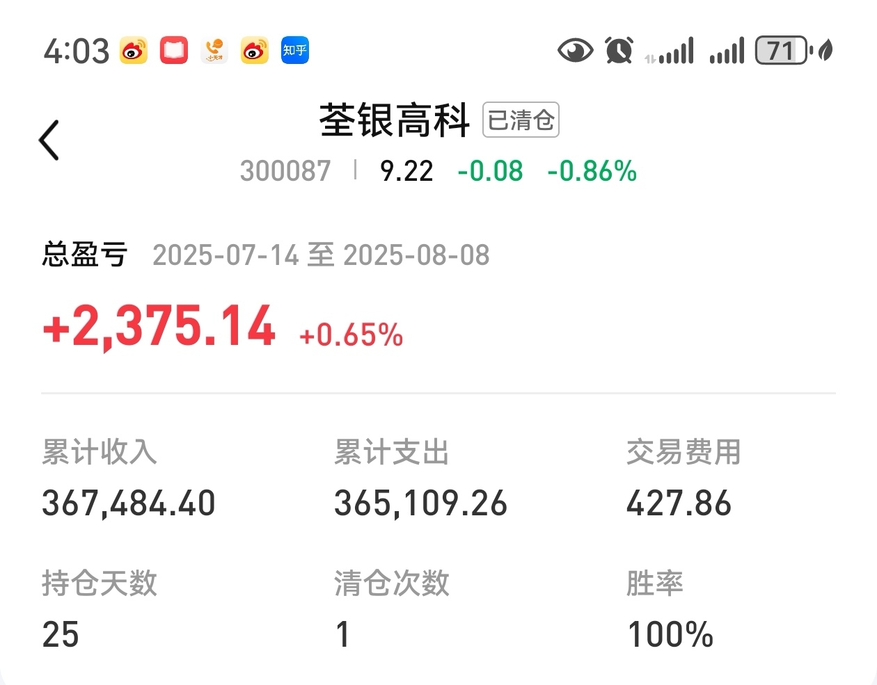Viewport: 877px width, 685px height.
Task: Tap the second Weibo notification icon
Action: coord(255,51)
